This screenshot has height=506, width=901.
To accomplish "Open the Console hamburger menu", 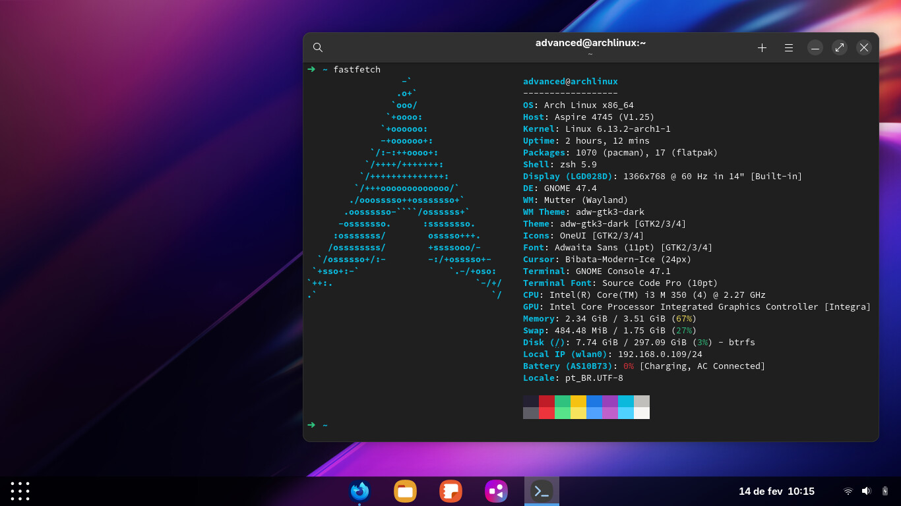I will click(x=789, y=47).
